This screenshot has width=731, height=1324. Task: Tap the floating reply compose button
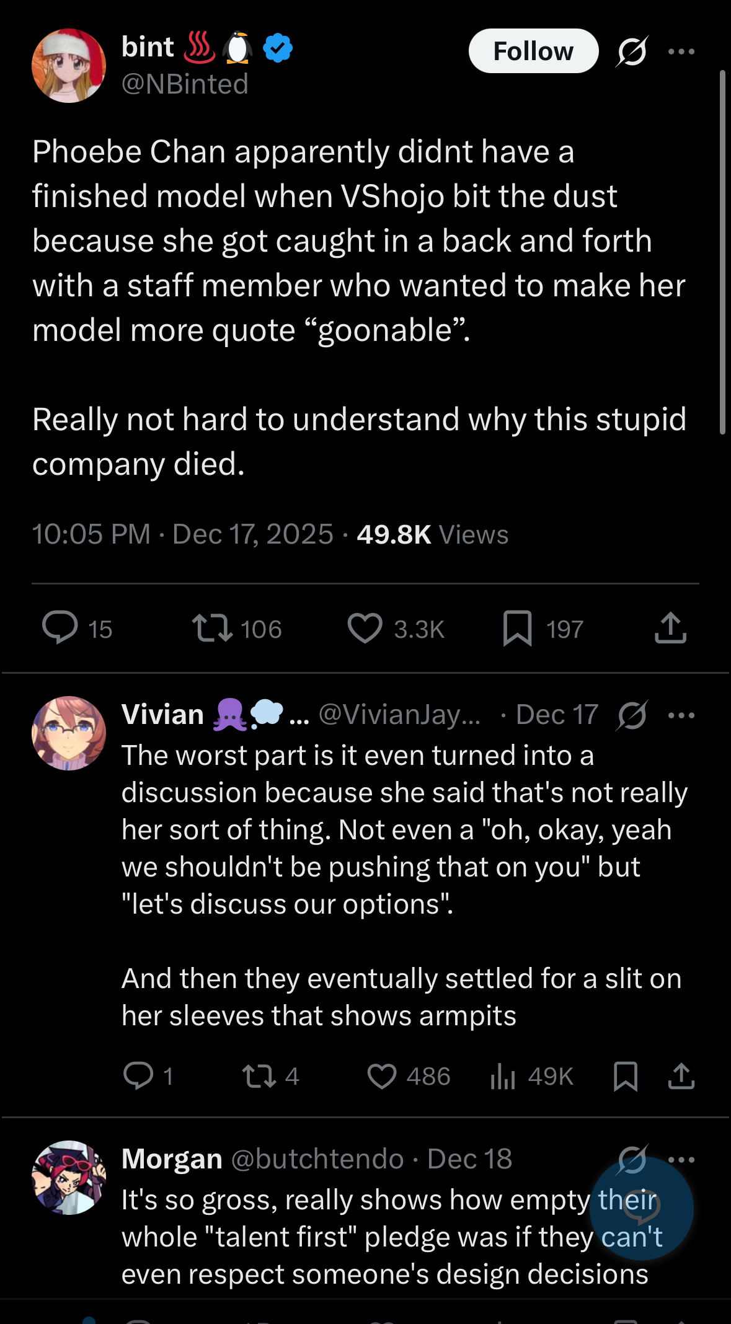[x=641, y=1207]
